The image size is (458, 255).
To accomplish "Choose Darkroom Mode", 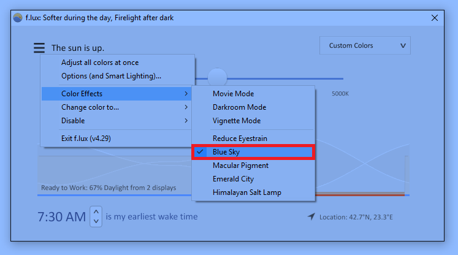I will click(x=253, y=107).
